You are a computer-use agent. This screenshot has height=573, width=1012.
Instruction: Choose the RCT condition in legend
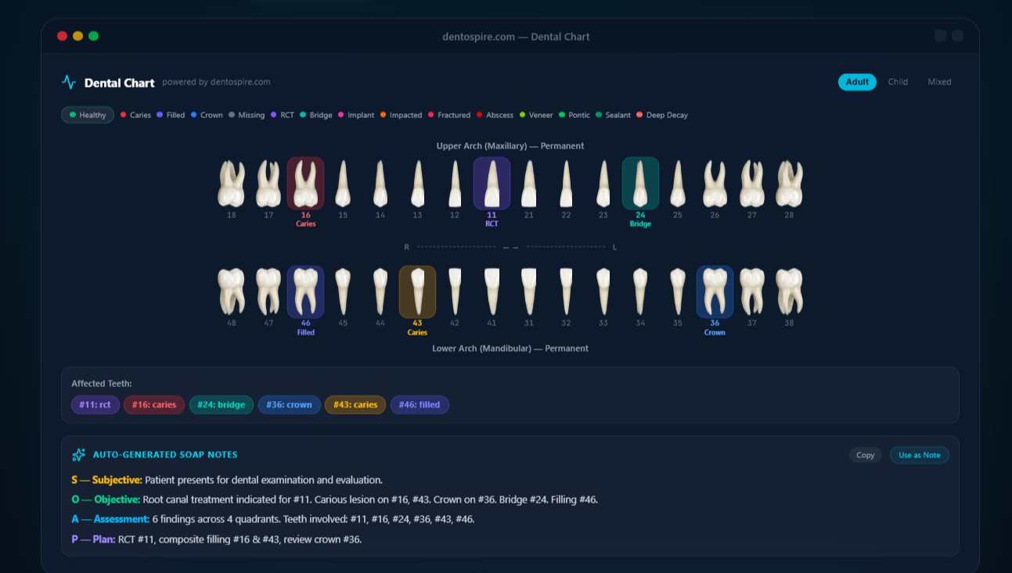283,115
